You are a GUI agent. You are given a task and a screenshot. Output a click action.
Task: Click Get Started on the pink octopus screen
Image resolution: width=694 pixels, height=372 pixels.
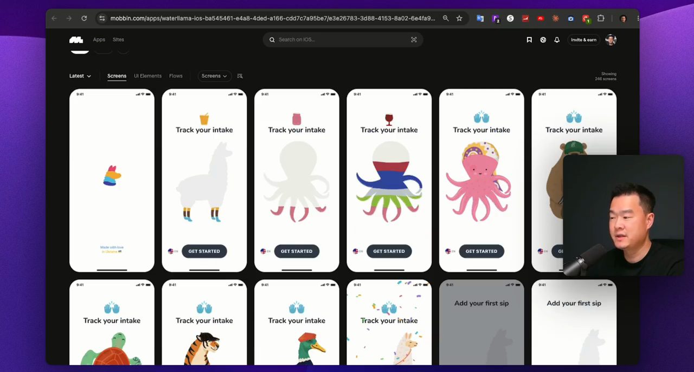(x=481, y=251)
